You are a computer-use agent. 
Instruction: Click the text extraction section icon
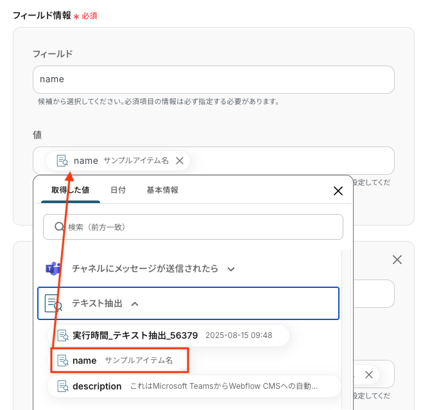tap(53, 303)
